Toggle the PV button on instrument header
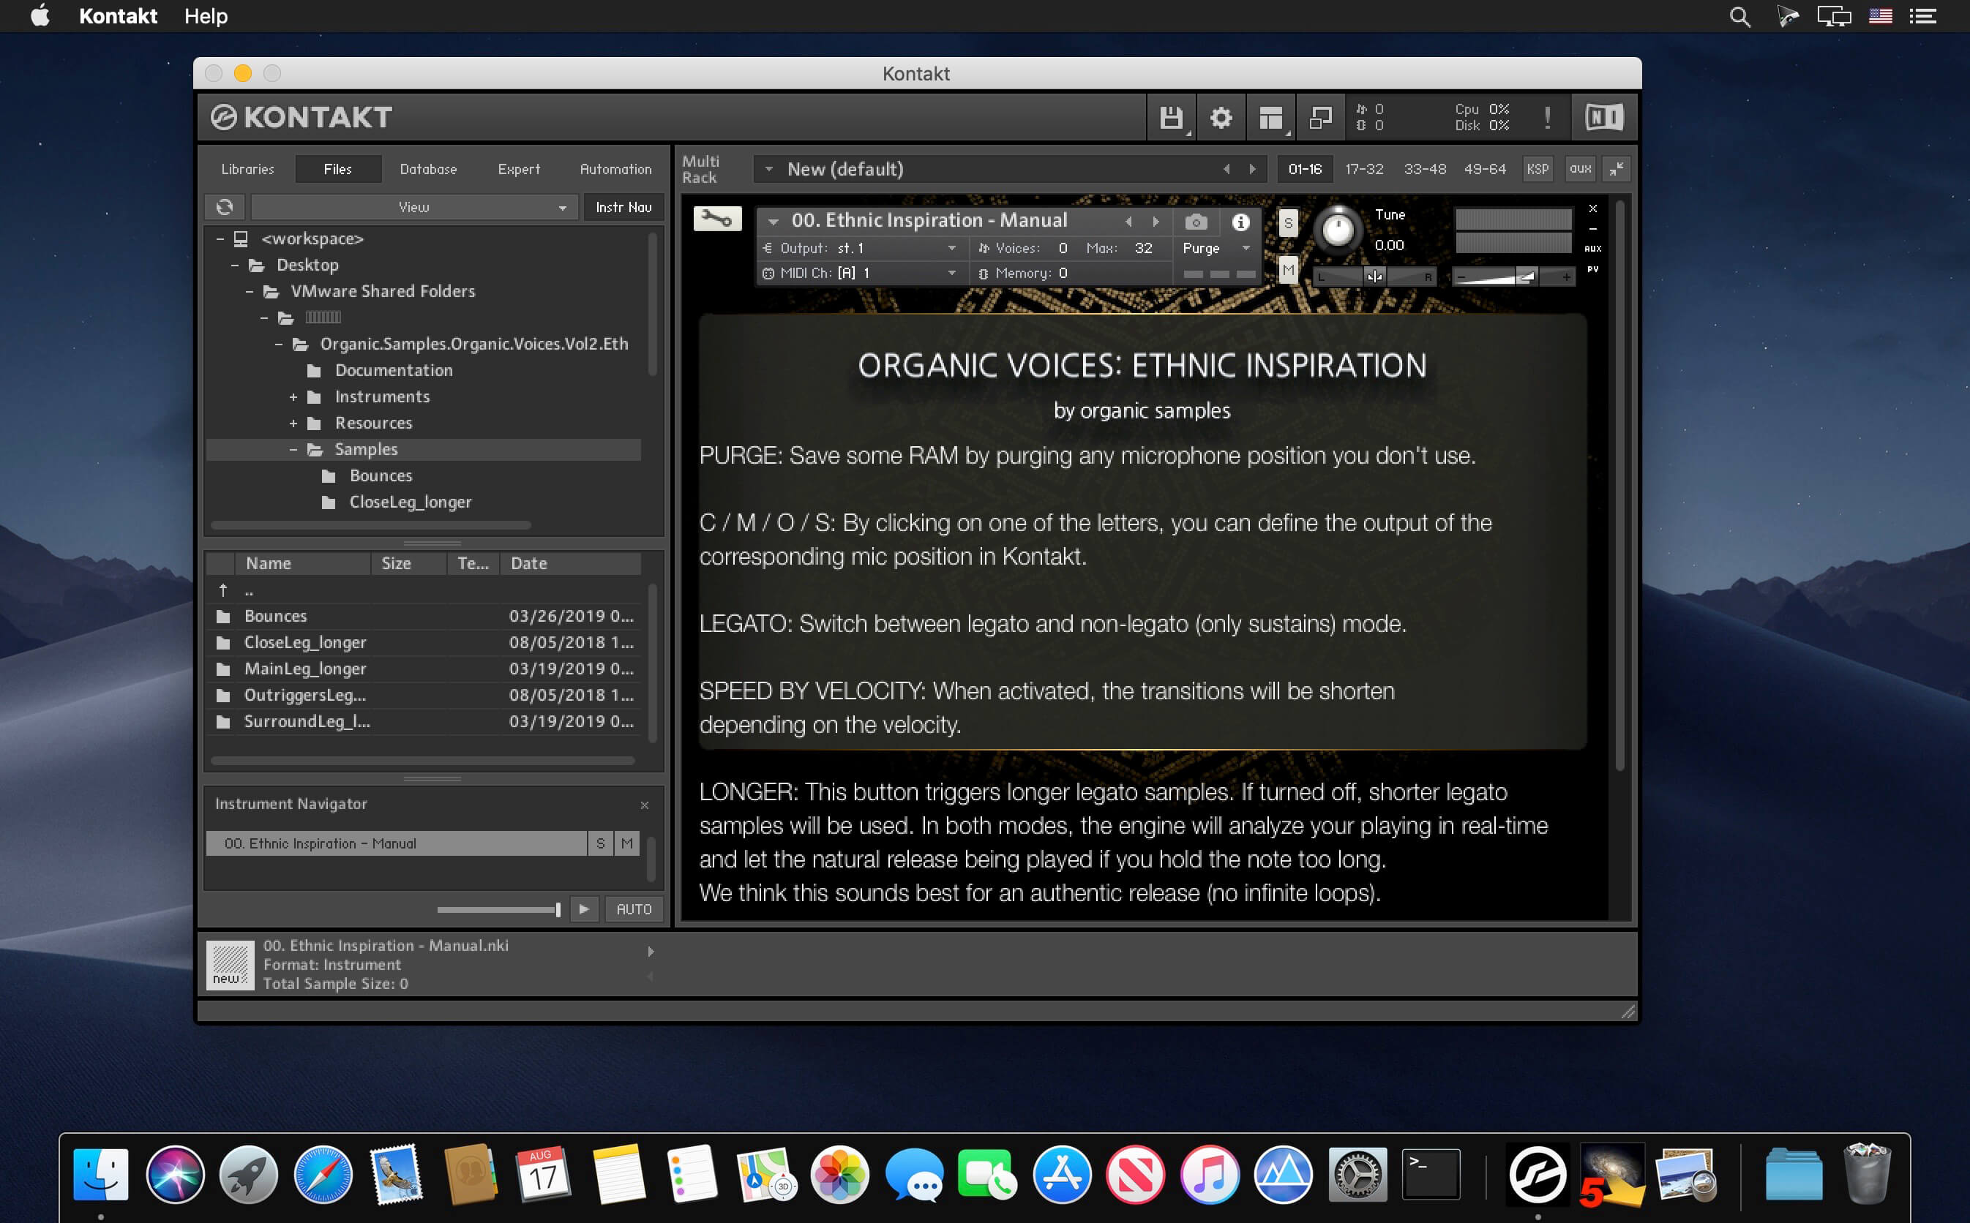1970x1223 pixels. 1593,269
